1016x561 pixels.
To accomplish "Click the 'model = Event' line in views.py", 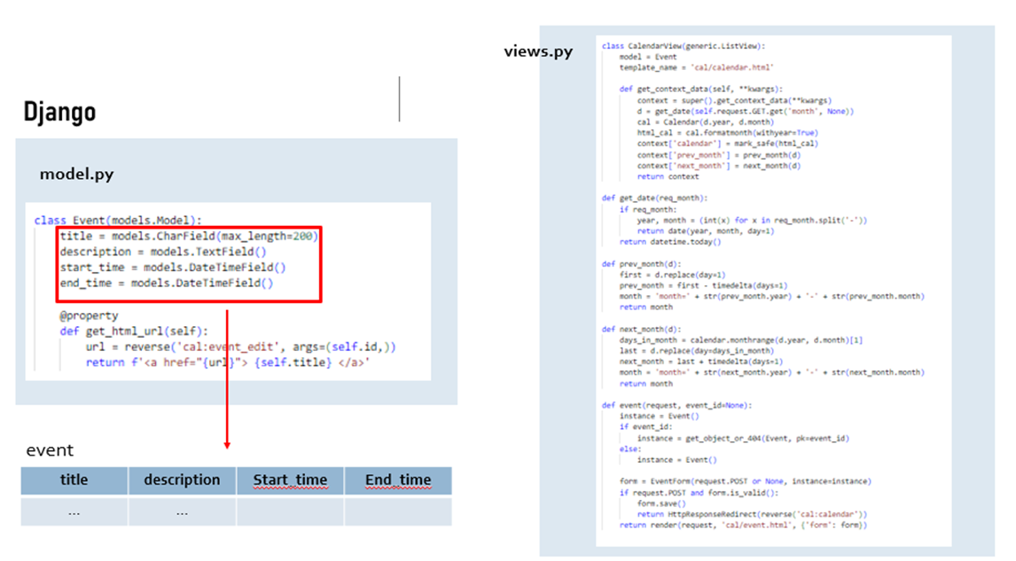I will click(648, 57).
